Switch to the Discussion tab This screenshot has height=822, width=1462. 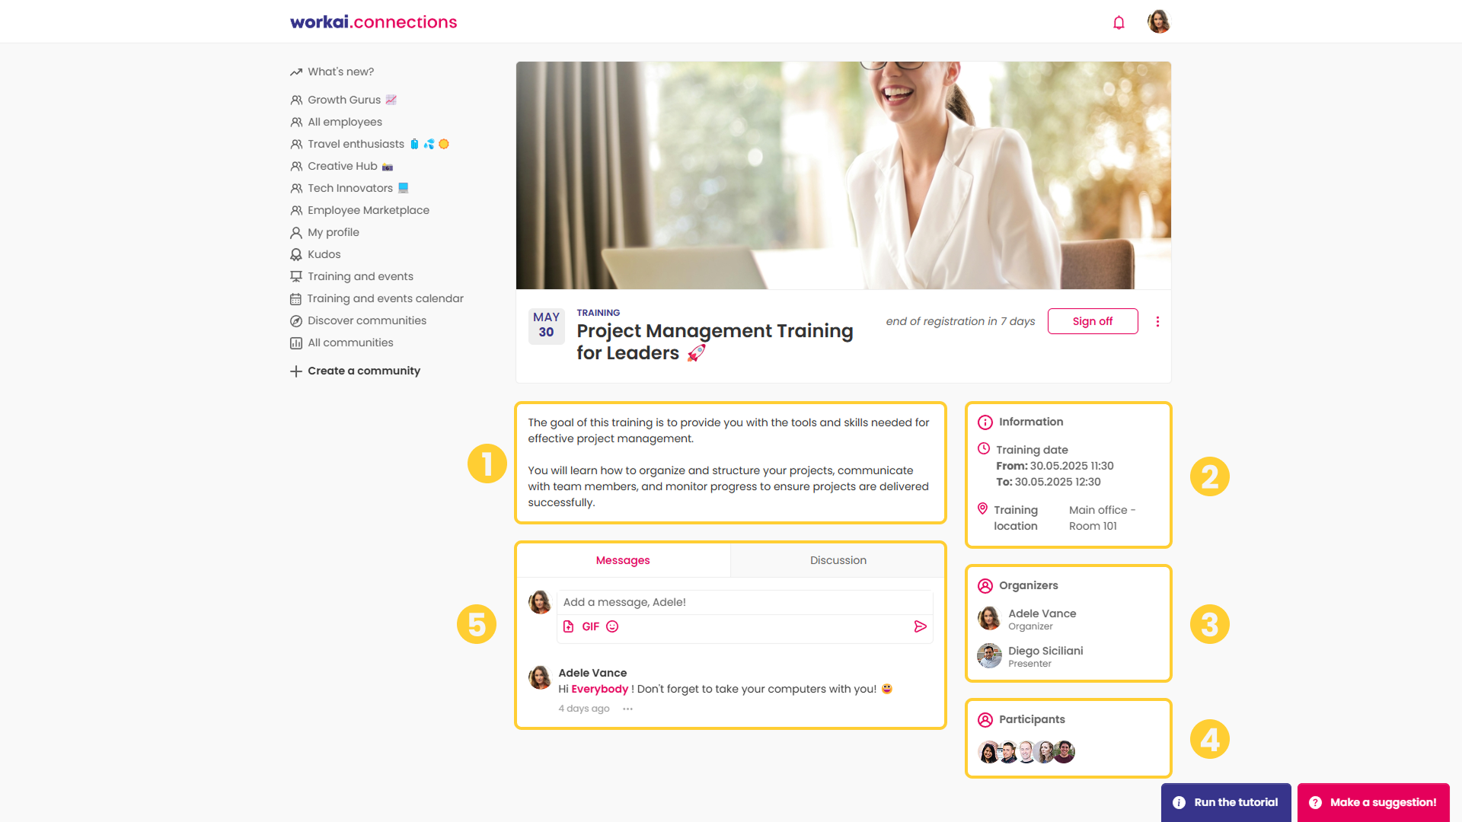tap(838, 560)
